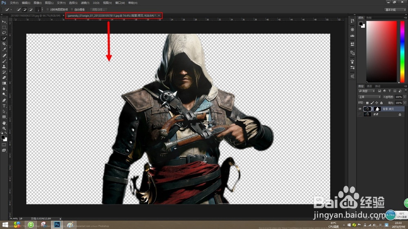Open the History panel icon
The height and width of the screenshot is (229, 408).
[353, 21]
